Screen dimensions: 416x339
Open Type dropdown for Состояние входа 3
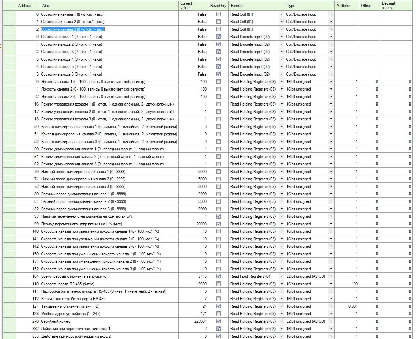(x=331, y=52)
